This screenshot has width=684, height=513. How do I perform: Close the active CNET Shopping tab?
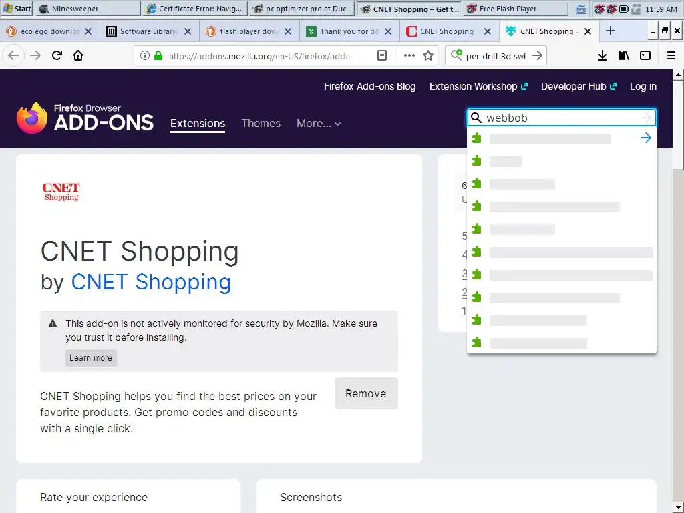click(588, 31)
